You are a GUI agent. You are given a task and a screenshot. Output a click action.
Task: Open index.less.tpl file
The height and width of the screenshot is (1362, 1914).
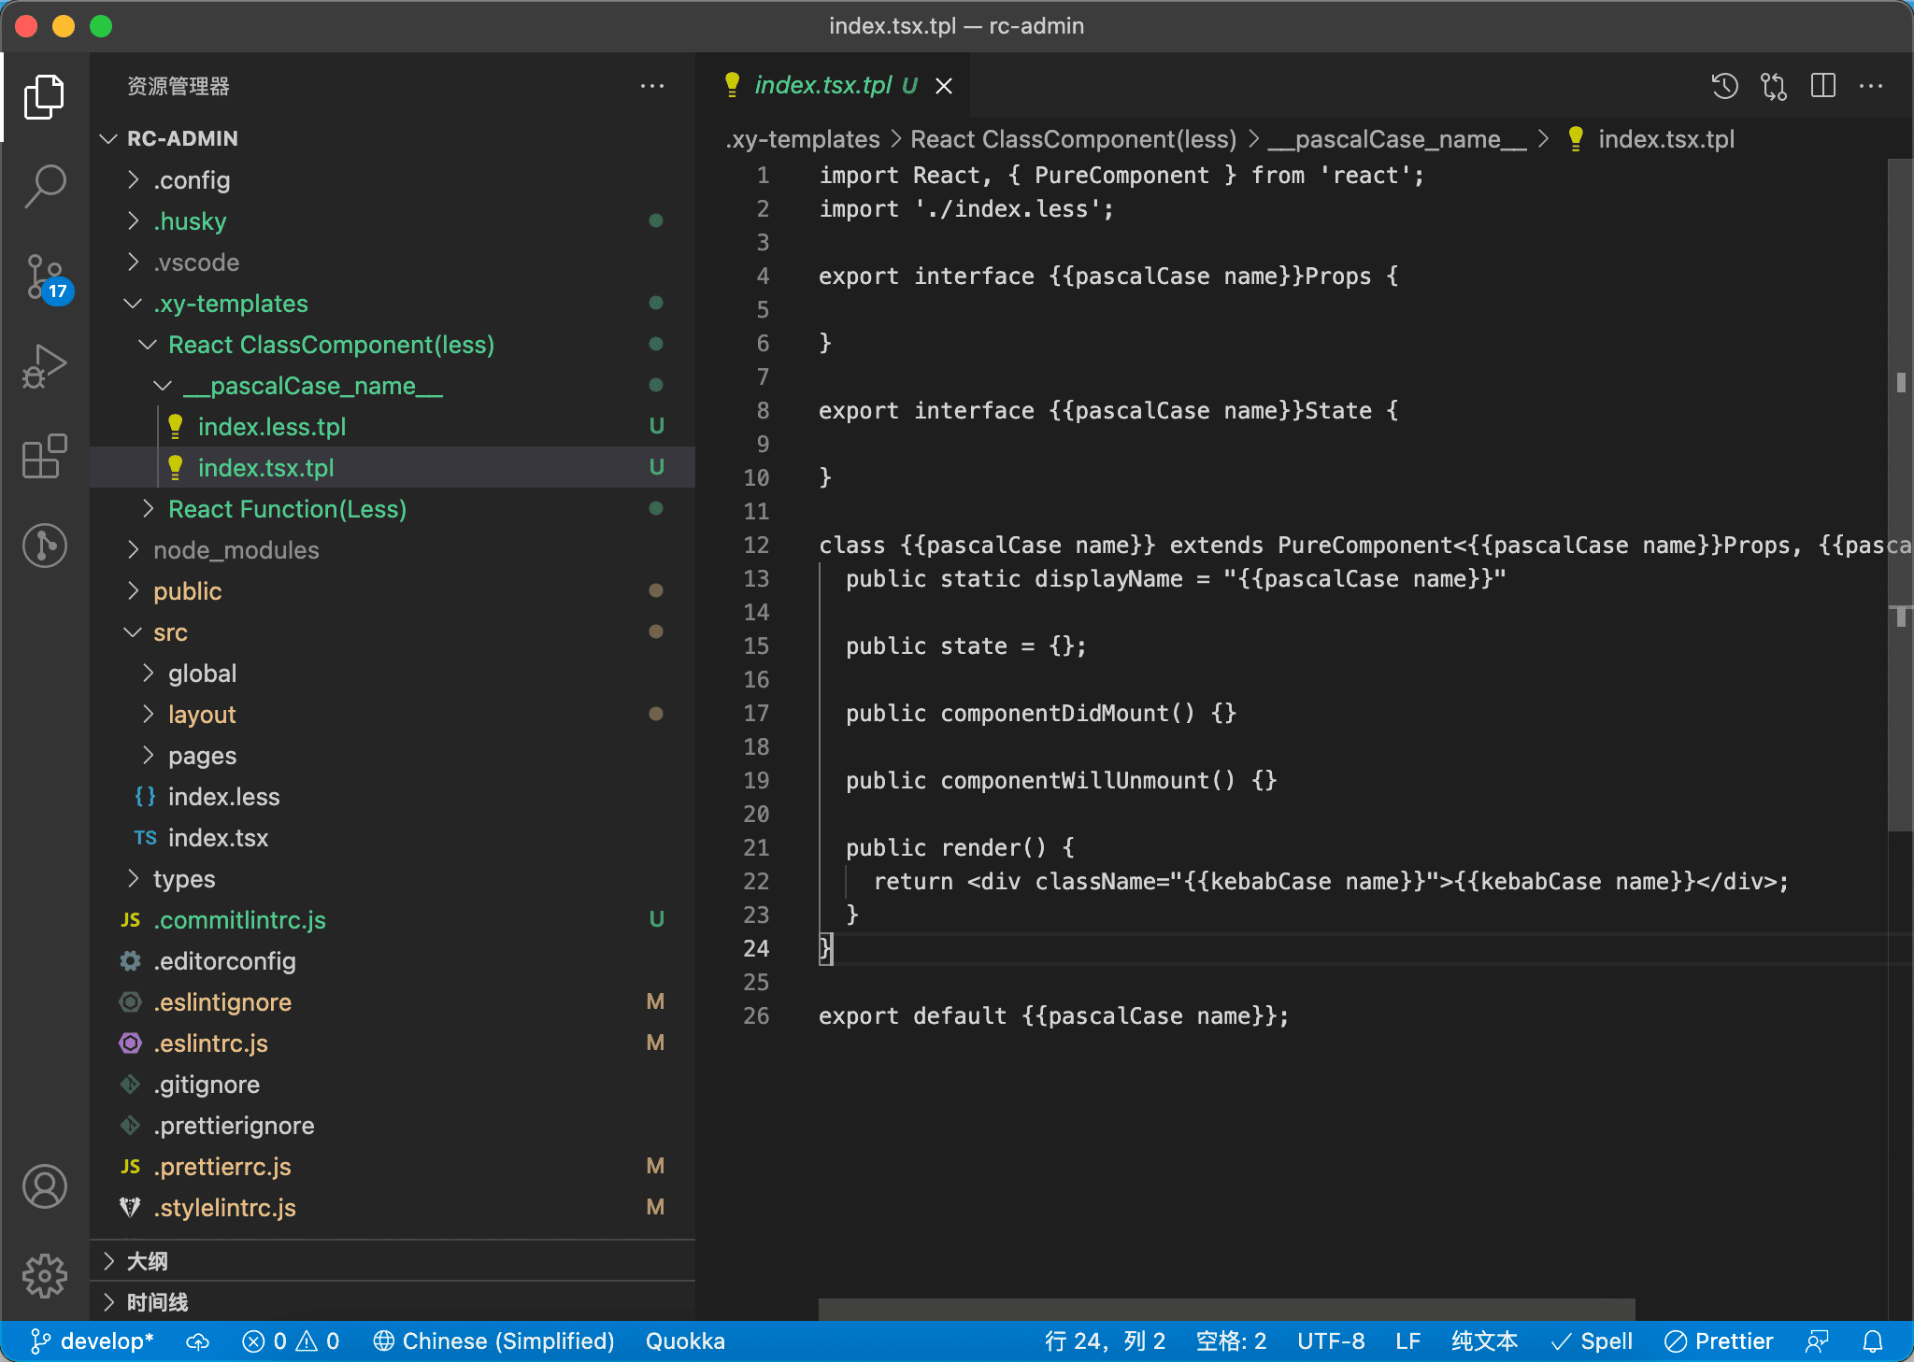point(393,426)
